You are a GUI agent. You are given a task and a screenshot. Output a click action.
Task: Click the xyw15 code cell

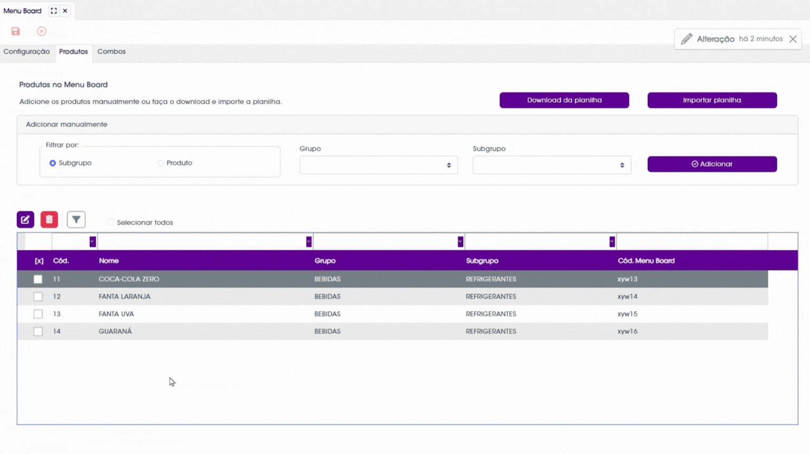click(x=627, y=314)
